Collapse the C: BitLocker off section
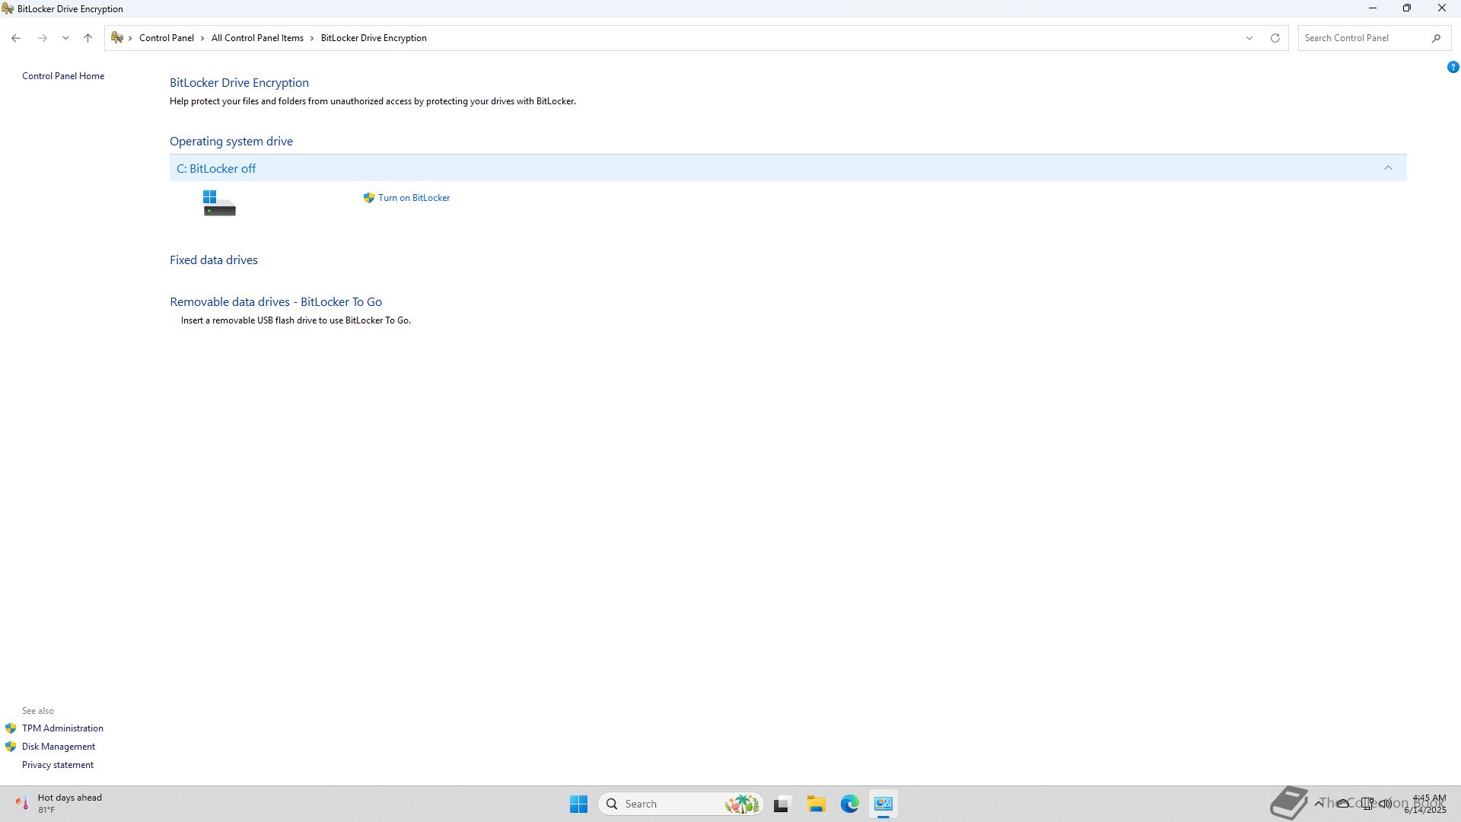This screenshot has height=822, width=1461. click(x=1387, y=168)
